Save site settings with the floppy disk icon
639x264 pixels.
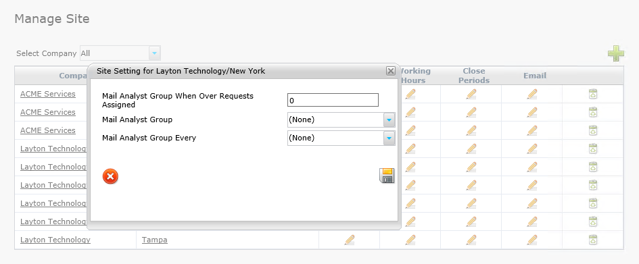[x=387, y=176]
